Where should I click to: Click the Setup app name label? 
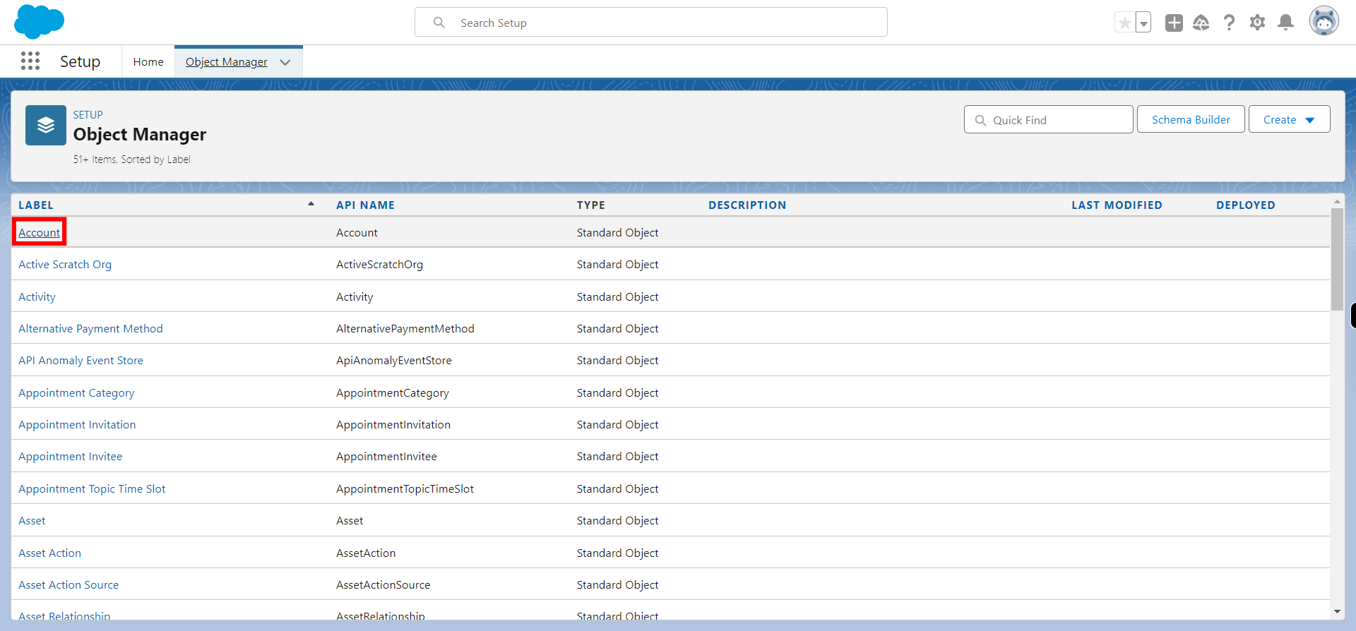click(x=80, y=62)
